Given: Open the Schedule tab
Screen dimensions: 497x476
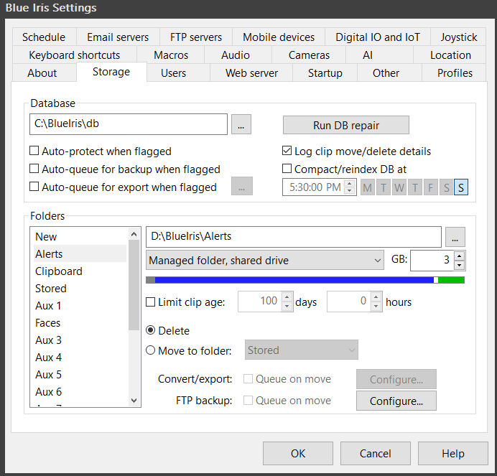Looking at the screenshot, I should tap(44, 37).
